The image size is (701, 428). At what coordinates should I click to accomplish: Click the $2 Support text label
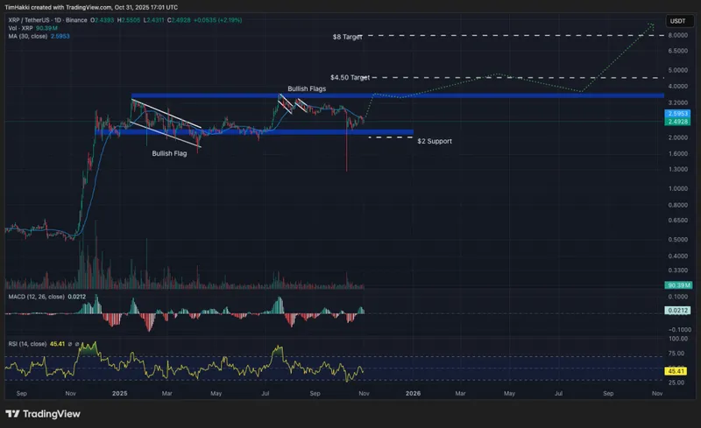click(434, 141)
